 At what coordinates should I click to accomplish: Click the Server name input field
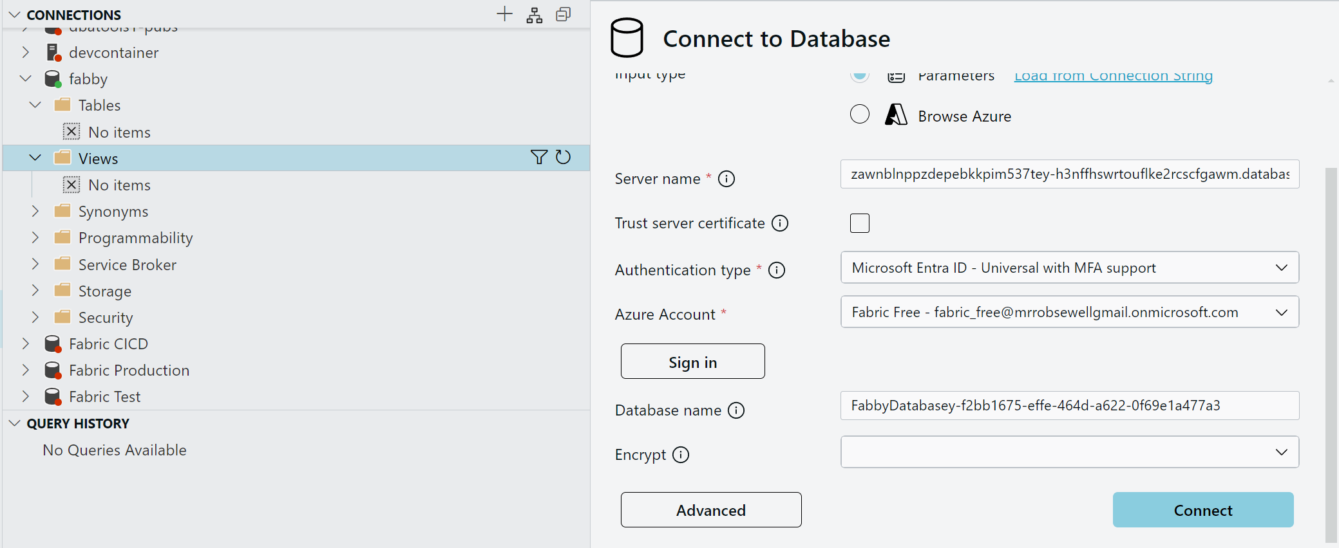tap(1070, 174)
